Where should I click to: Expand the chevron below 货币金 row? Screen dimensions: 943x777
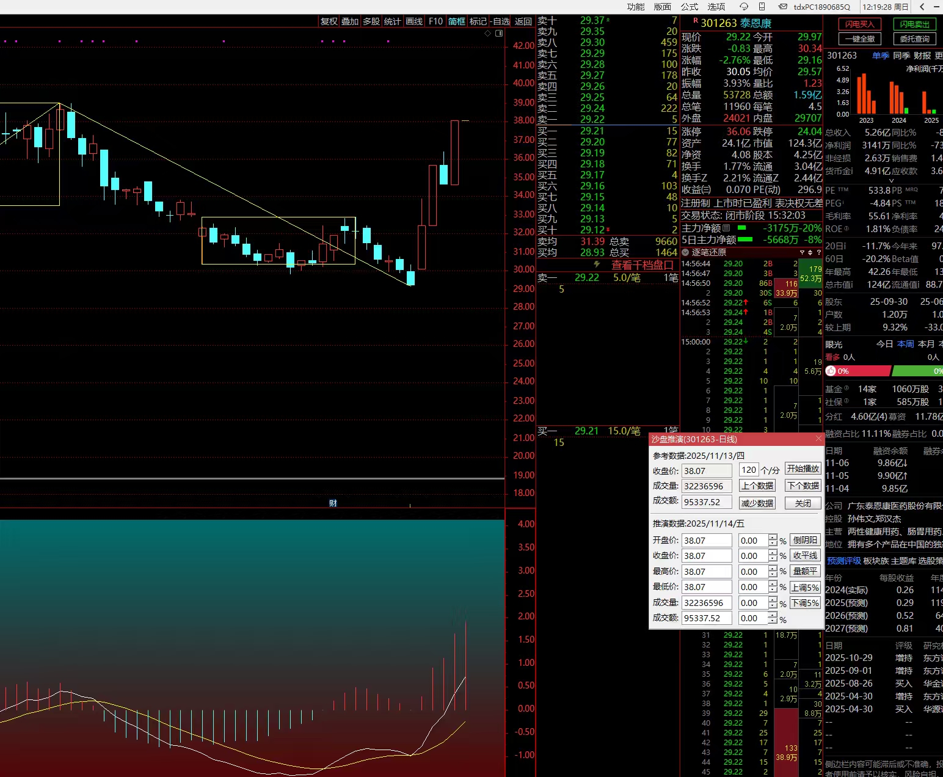[891, 181]
